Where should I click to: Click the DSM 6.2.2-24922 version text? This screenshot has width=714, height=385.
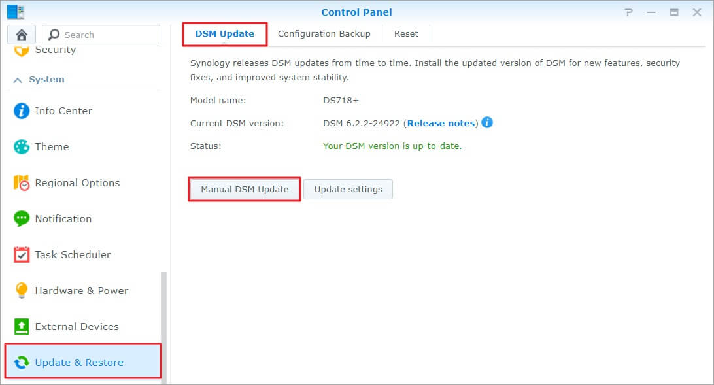pos(361,124)
